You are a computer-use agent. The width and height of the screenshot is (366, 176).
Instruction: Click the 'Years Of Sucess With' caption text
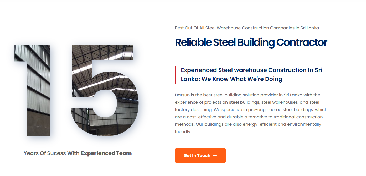click(51, 153)
